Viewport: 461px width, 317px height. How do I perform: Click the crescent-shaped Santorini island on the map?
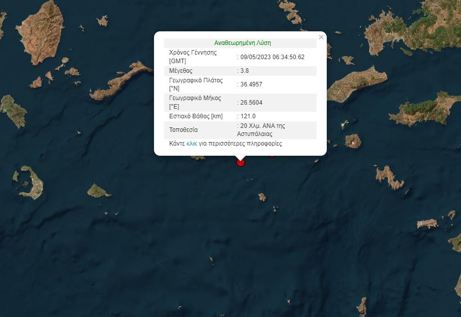tap(33, 183)
